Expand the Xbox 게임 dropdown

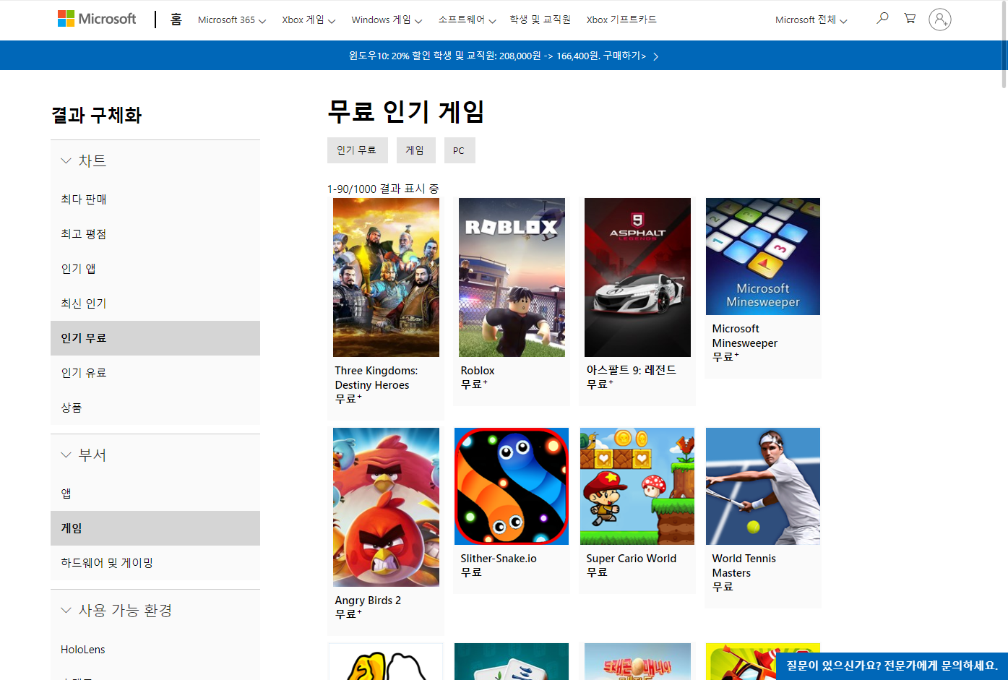point(309,20)
